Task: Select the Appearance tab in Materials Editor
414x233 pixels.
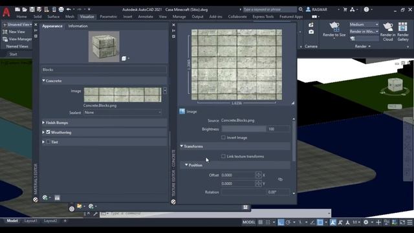Action: (x=52, y=26)
